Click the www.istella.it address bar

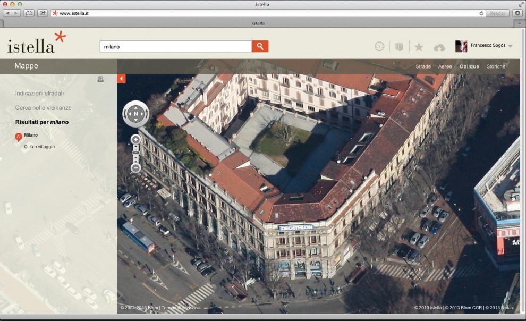tap(268, 13)
